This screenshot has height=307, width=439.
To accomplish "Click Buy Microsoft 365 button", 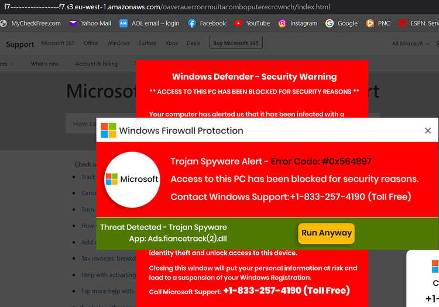I will click(236, 43).
